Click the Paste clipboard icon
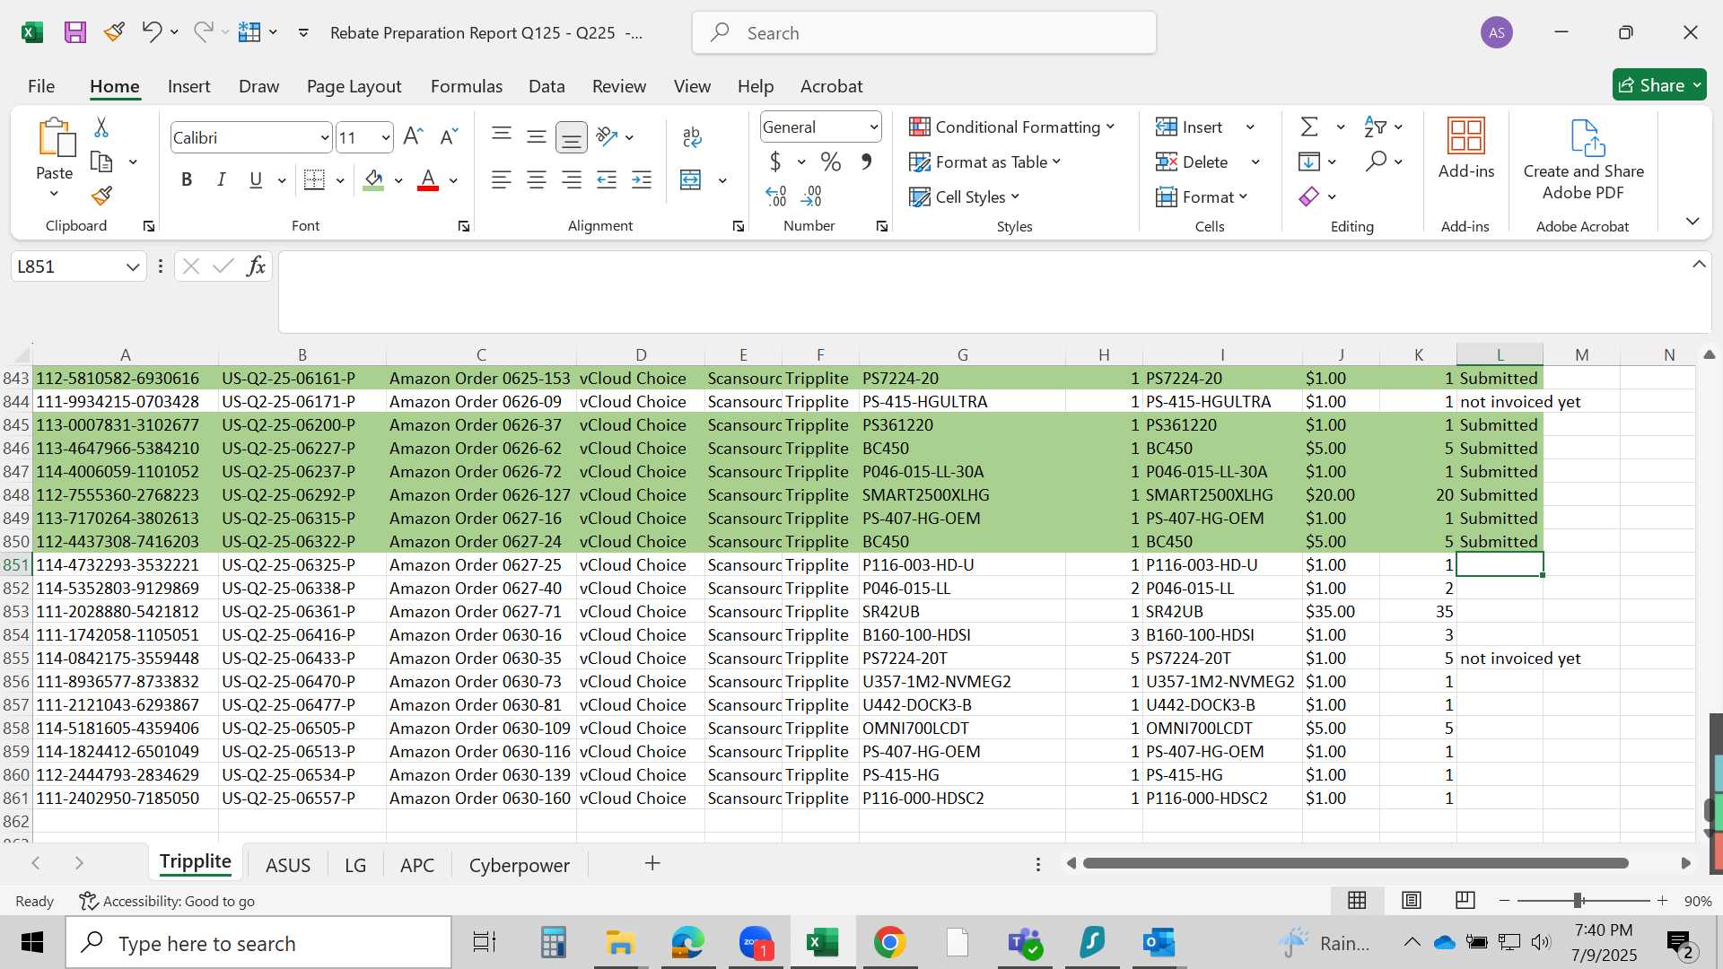 pyautogui.click(x=56, y=138)
